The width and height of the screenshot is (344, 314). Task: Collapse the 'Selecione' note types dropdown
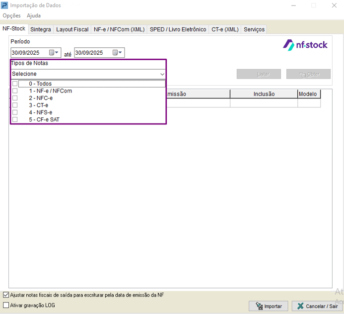click(x=162, y=74)
